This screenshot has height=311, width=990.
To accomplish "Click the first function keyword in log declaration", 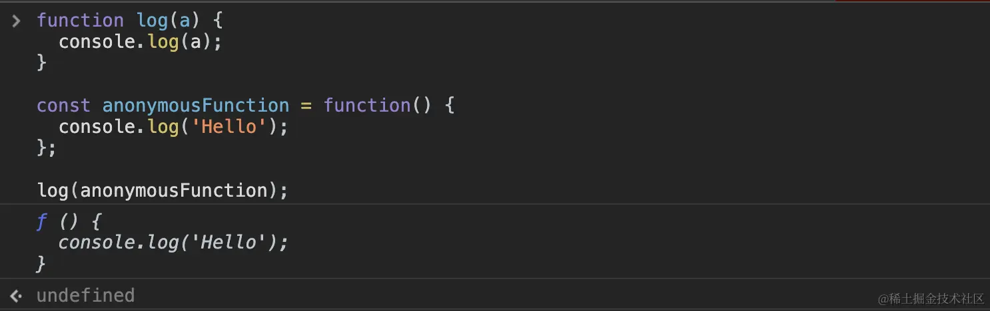I will [x=80, y=21].
